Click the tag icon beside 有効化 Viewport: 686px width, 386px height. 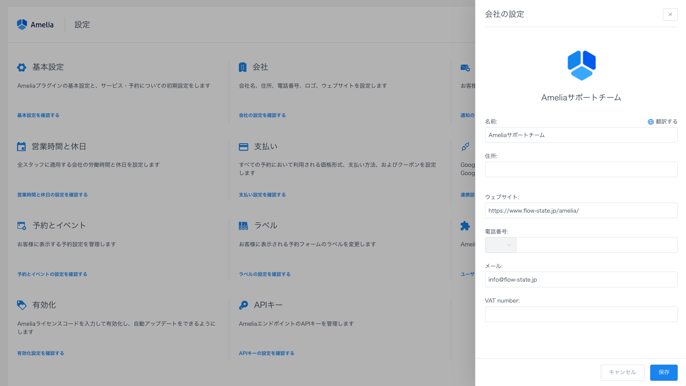coord(22,305)
